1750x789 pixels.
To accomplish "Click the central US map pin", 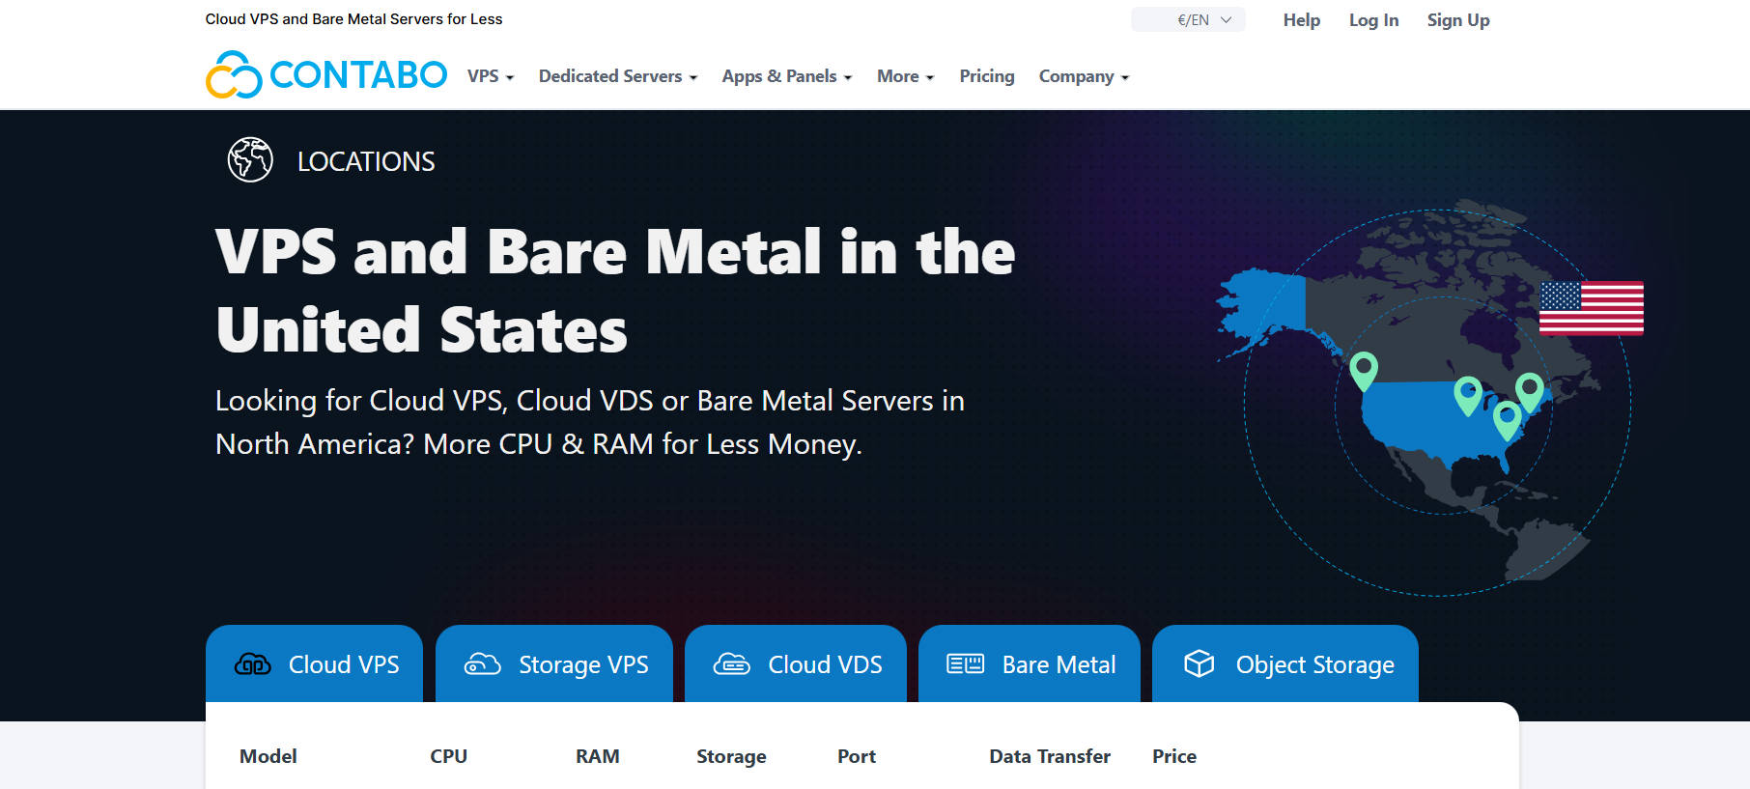I will click(x=1468, y=396).
